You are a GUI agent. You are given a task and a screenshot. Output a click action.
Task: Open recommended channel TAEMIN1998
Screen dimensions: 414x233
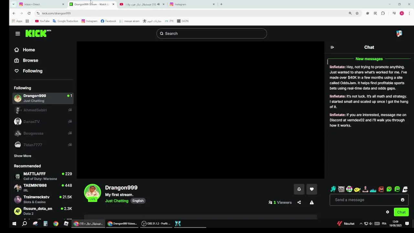pyautogui.click(x=43, y=188)
